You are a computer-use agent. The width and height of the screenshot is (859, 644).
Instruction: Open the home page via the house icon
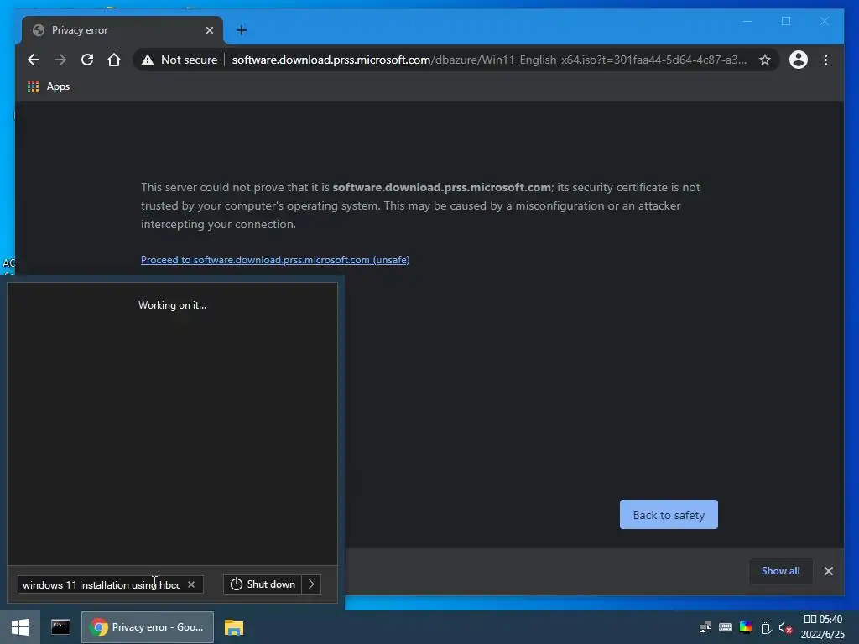click(x=114, y=60)
